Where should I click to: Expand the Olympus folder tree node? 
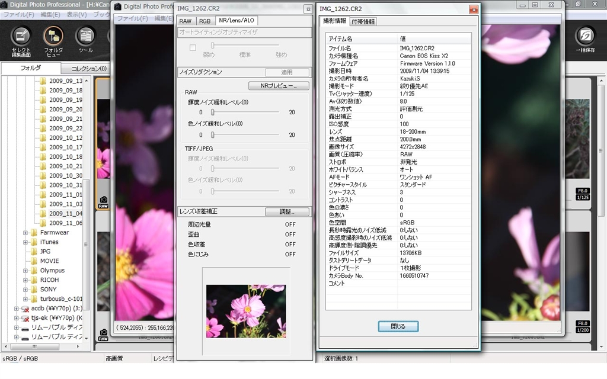point(25,271)
